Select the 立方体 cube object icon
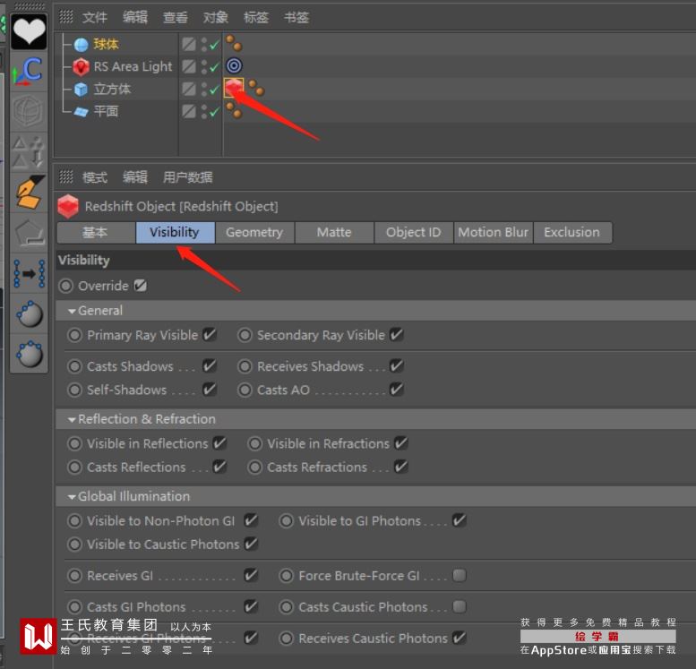 click(x=81, y=90)
